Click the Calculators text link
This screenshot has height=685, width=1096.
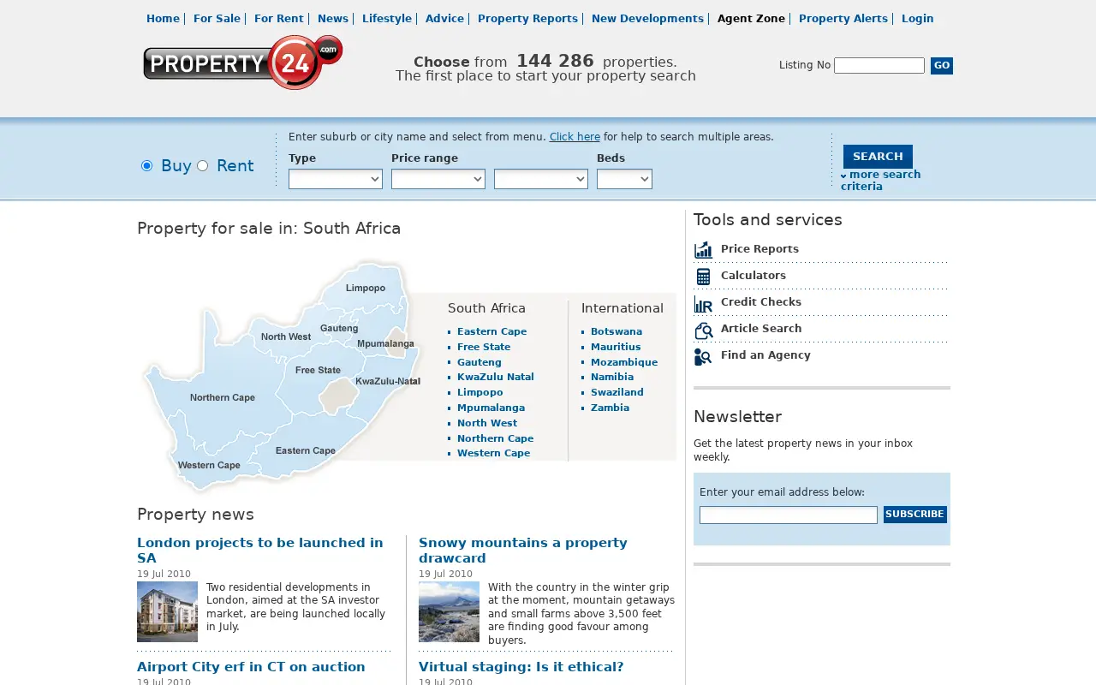coord(753,276)
